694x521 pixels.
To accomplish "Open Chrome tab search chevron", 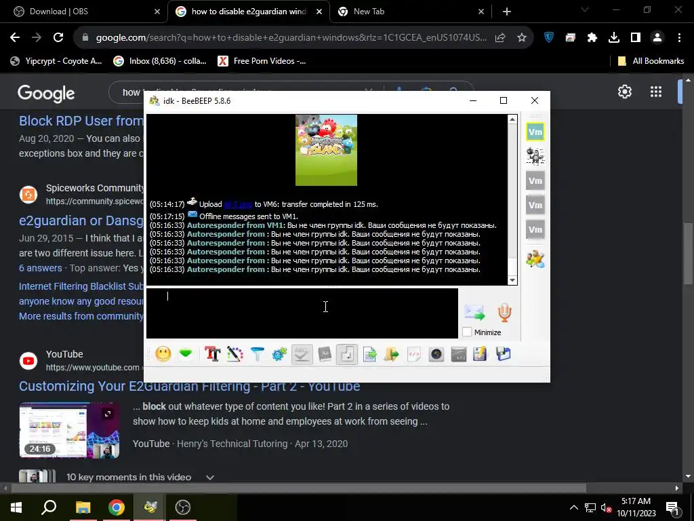I will point(585,9).
